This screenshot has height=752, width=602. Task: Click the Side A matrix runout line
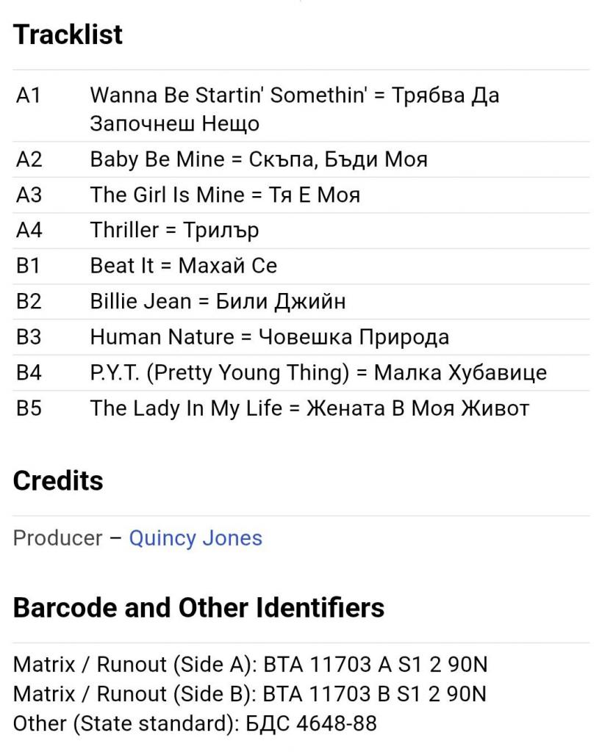coord(250,665)
